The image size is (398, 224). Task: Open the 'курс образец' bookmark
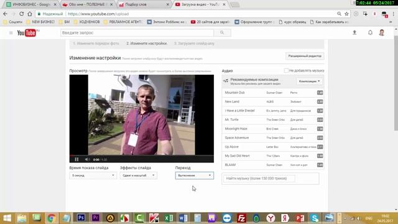pyautogui.click(x=292, y=22)
